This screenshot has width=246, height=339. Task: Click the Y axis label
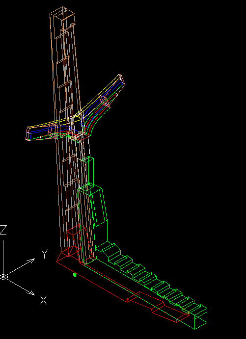44,254
